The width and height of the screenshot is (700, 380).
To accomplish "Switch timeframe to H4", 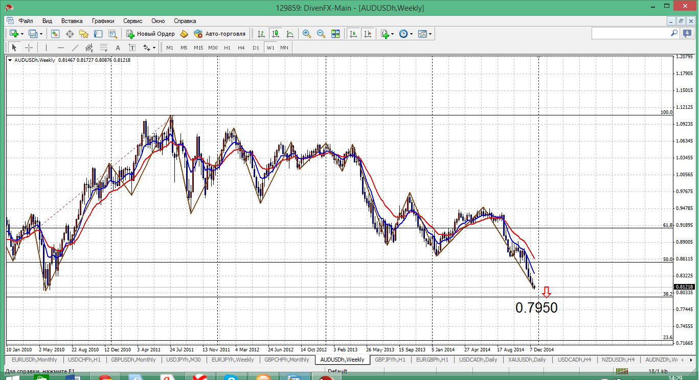I will [x=241, y=47].
